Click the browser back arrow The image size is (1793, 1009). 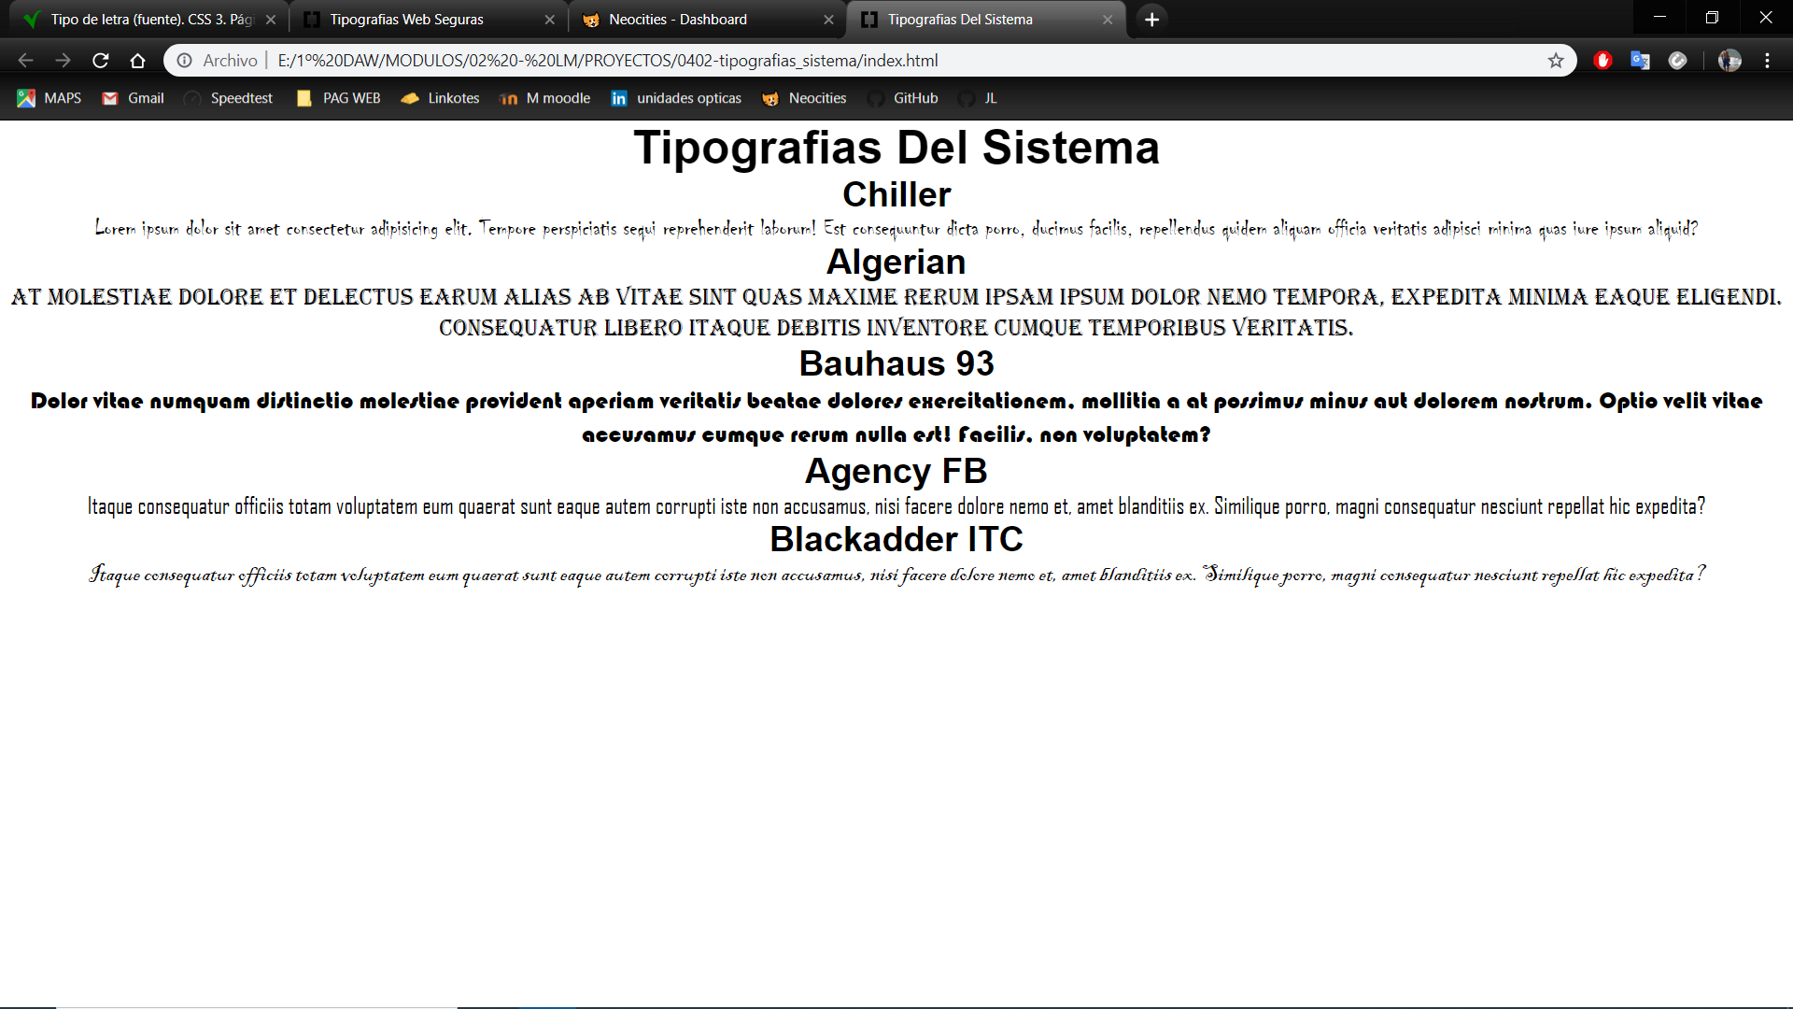25,61
